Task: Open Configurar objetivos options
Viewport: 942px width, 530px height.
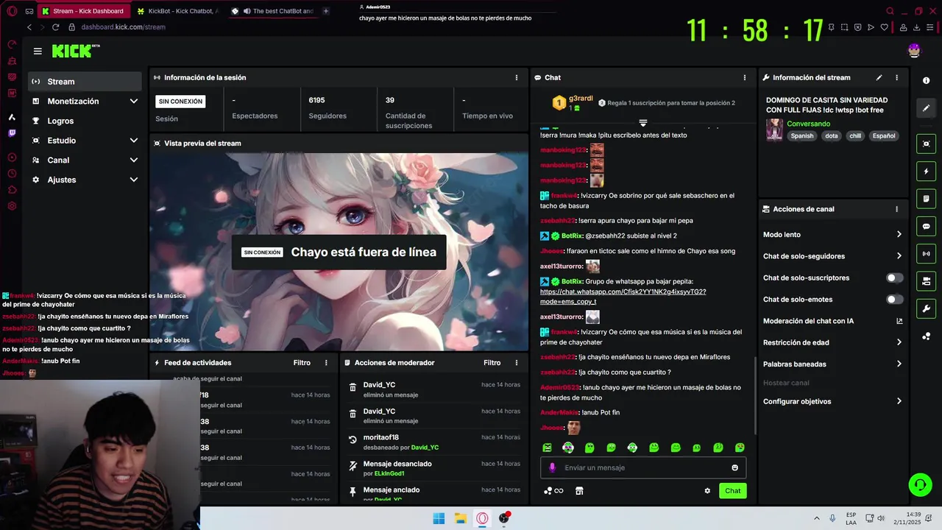Action: (x=832, y=401)
